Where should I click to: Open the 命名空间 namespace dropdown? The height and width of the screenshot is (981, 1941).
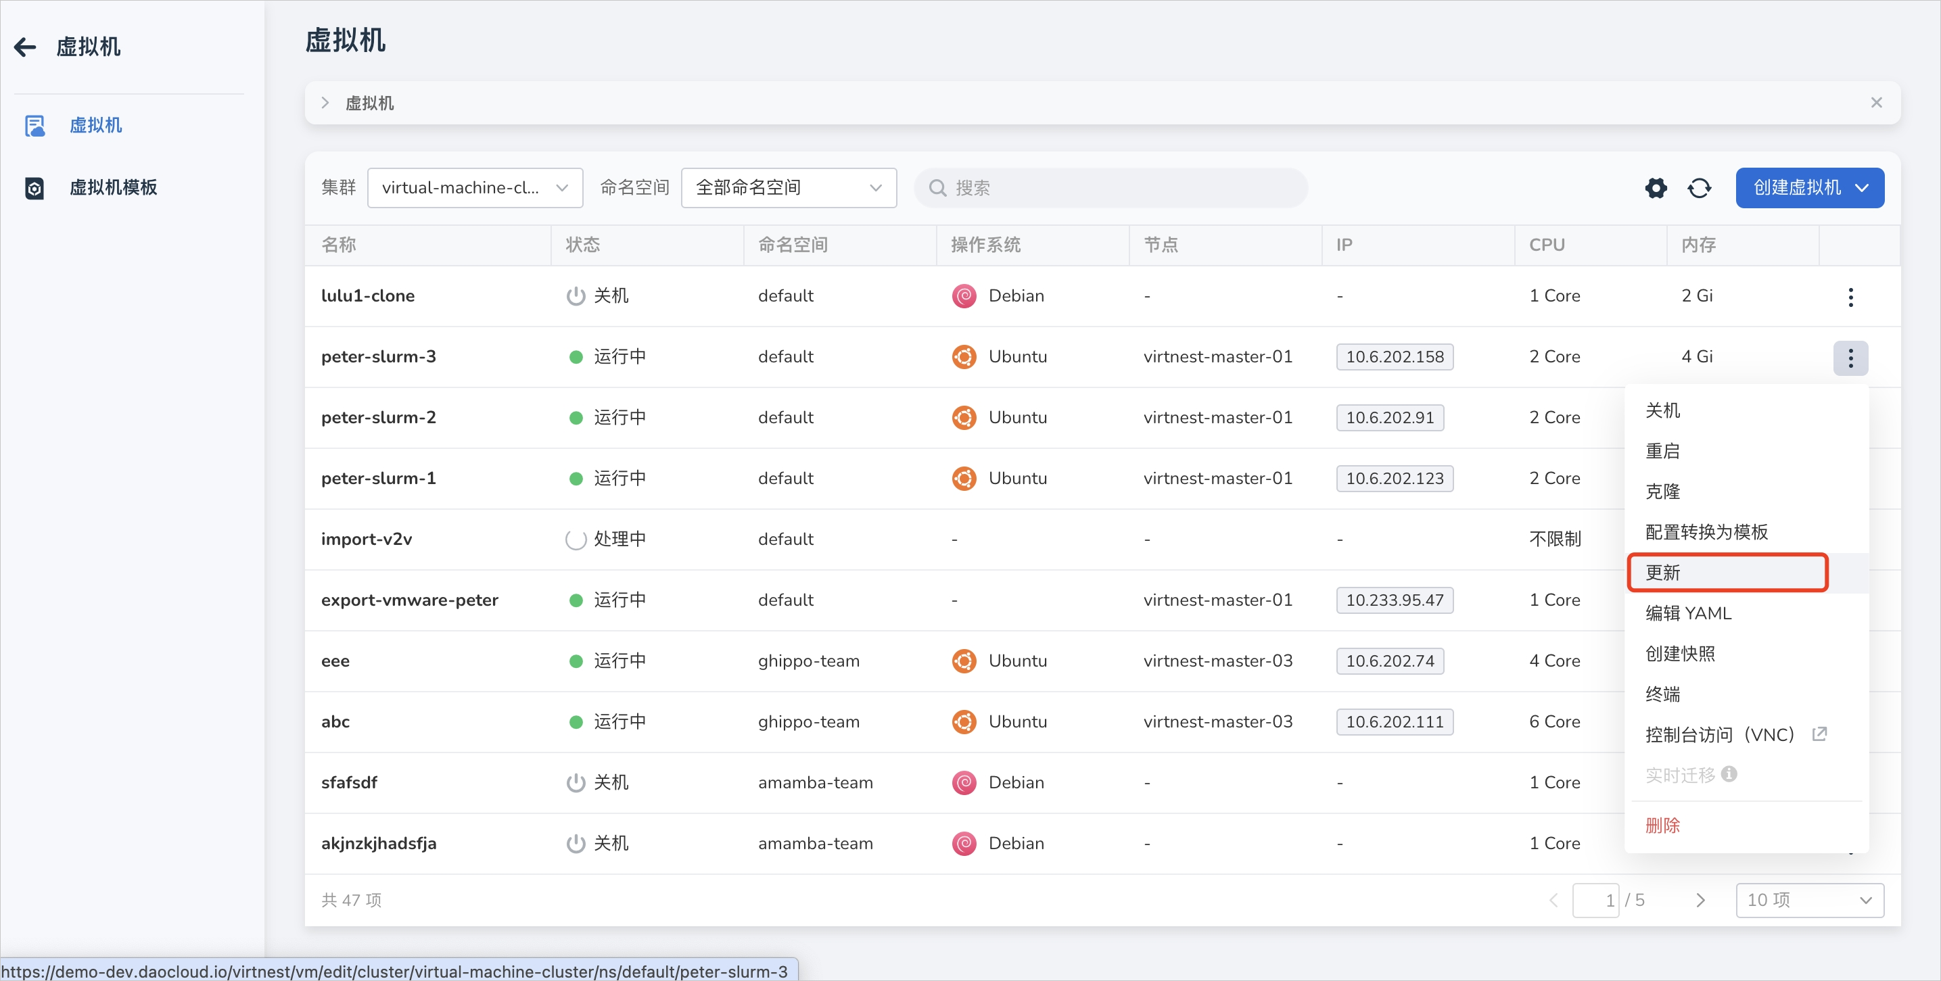(x=788, y=187)
